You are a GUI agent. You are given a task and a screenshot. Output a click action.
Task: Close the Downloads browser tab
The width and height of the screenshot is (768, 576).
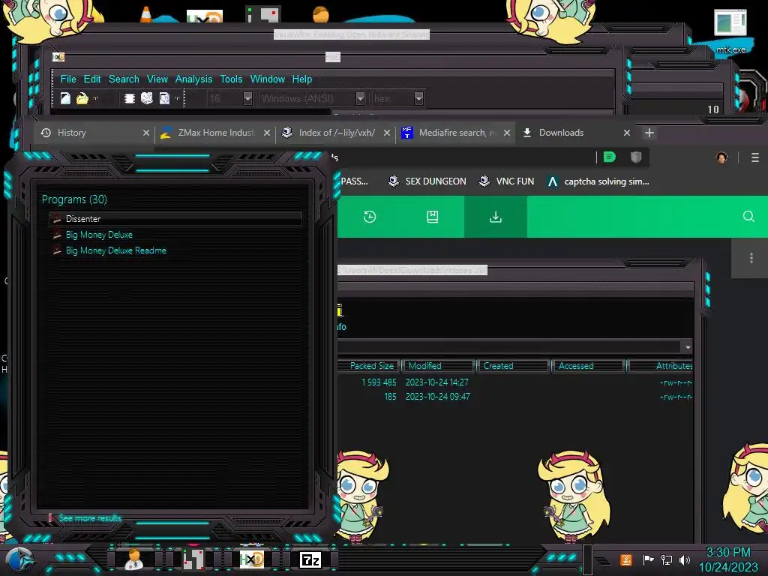tap(627, 133)
